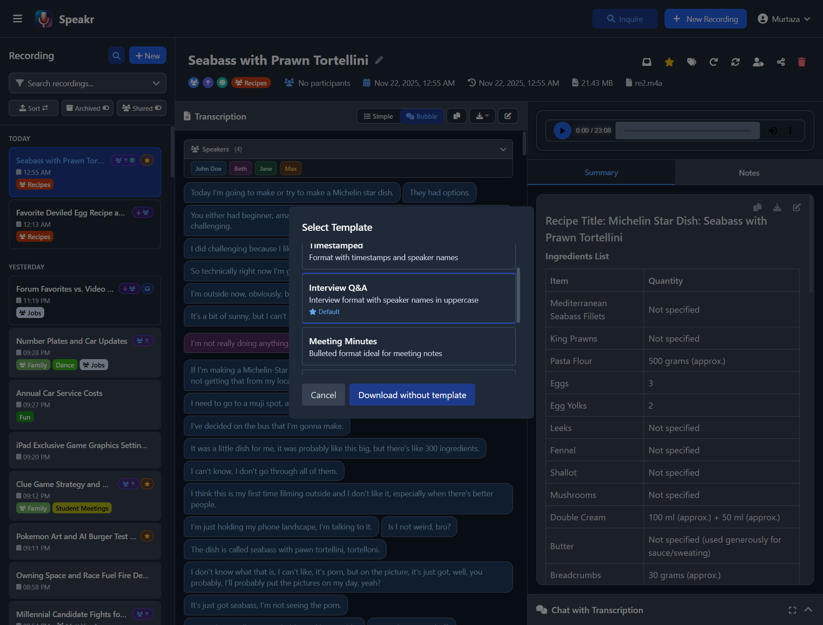The image size is (823, 625).
Task: Click pencil icon to rename recording title
Action: click(x=379, y=60)
